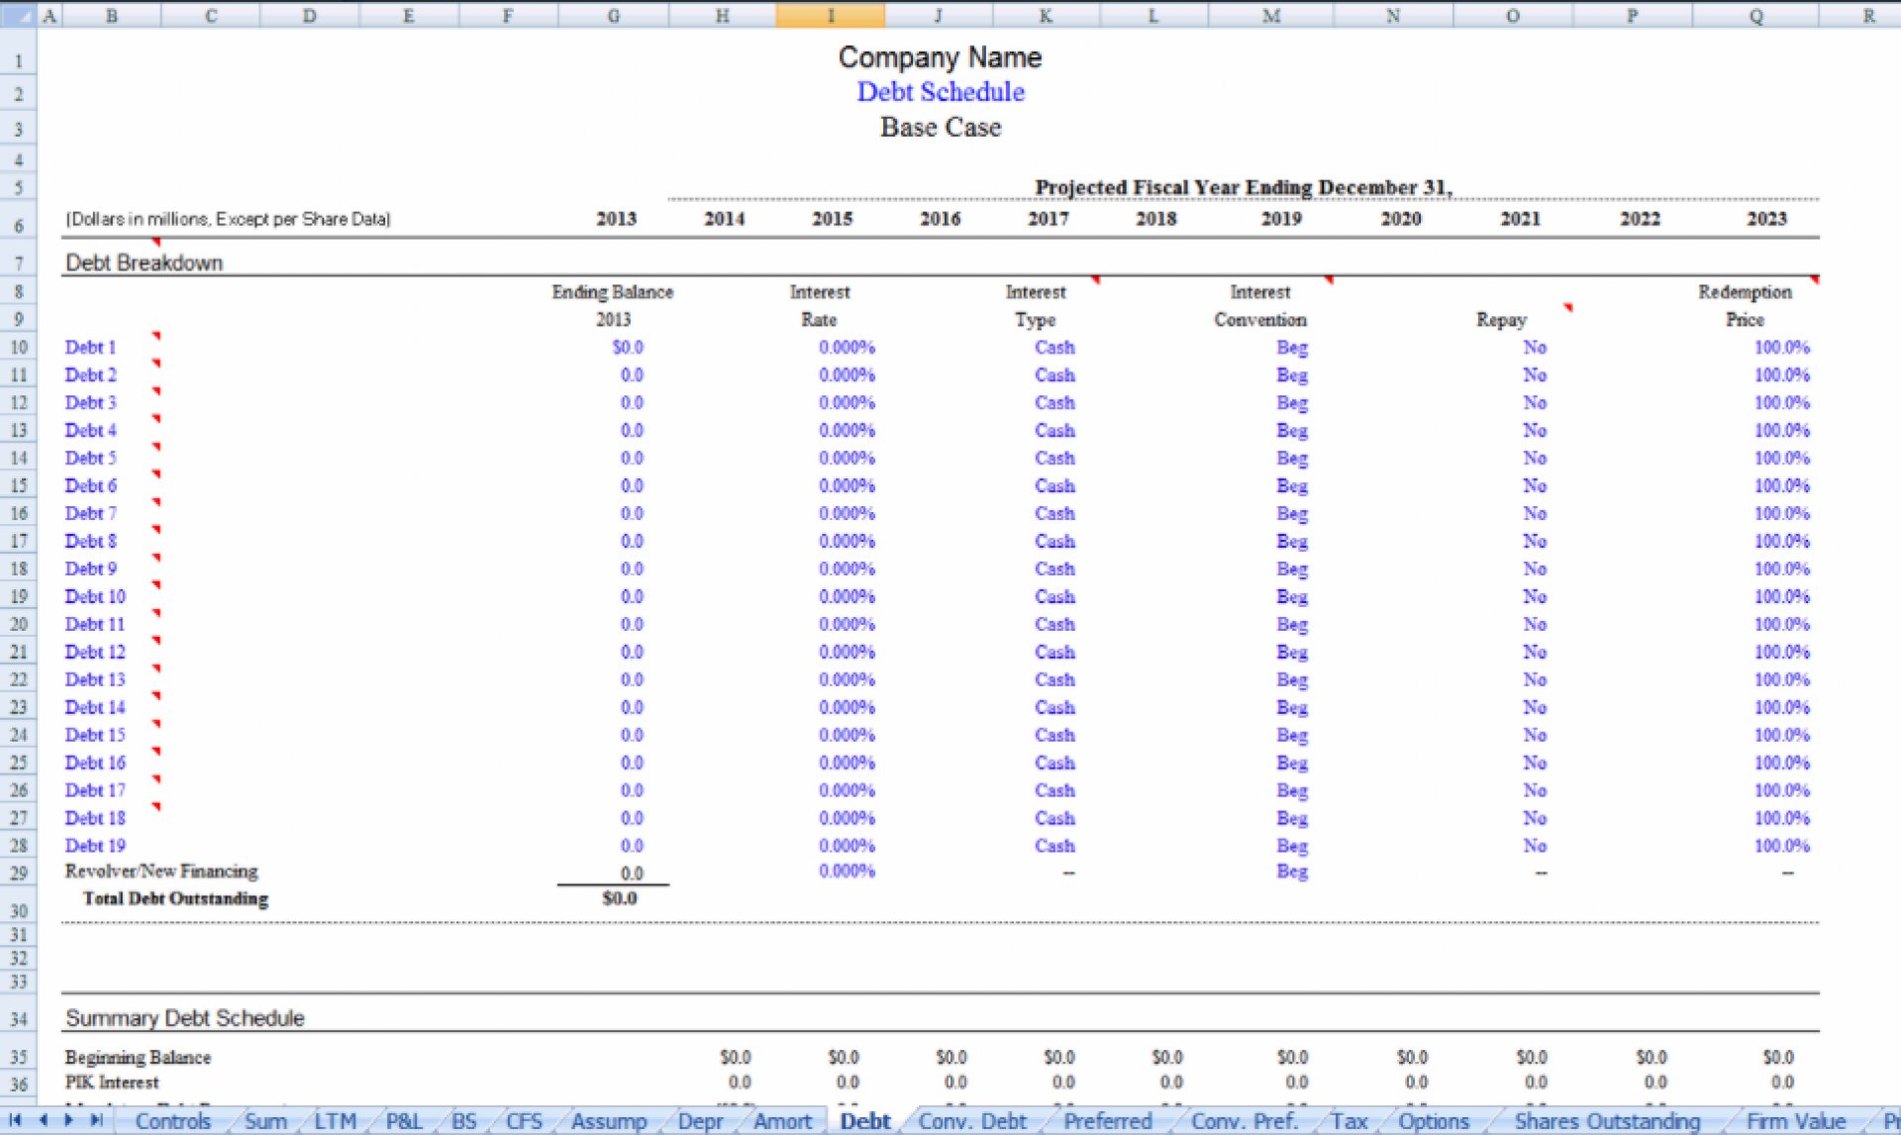This screenshot has width=1901, height=1135.
Task: Click Total Debt Outstanding value $0.0
Action: pos(620,899)
